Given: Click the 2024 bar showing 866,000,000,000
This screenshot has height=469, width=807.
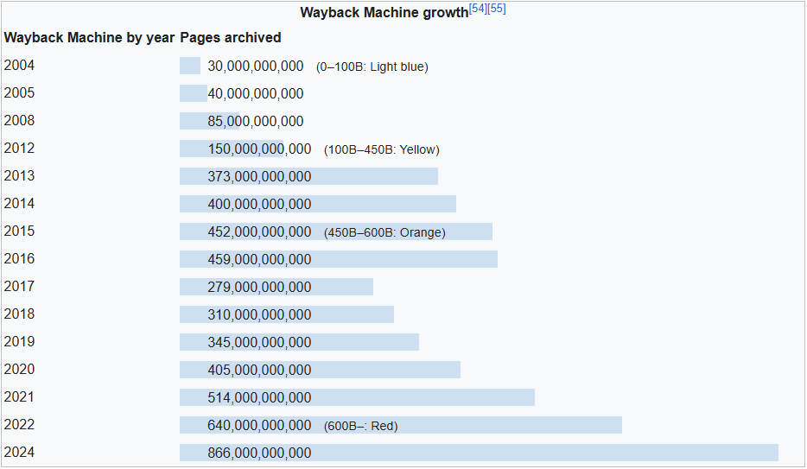Looking at the screenshot, I should tap(479, 453).
